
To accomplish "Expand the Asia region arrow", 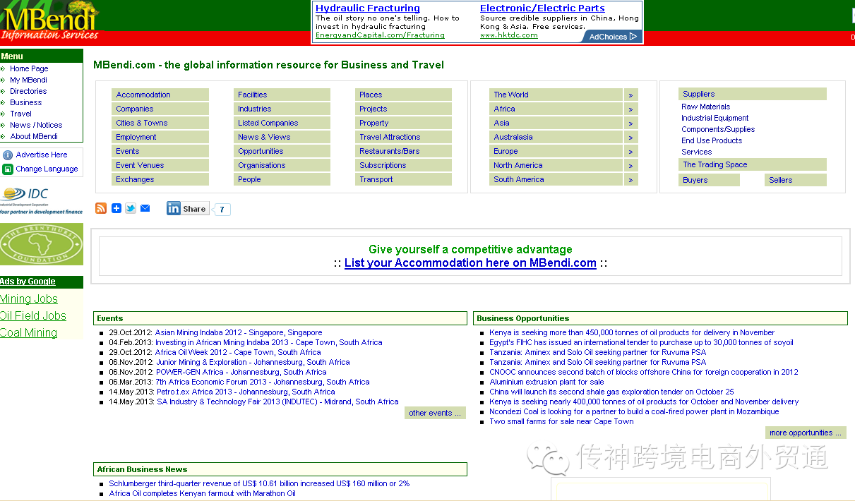I will (630, 123).
